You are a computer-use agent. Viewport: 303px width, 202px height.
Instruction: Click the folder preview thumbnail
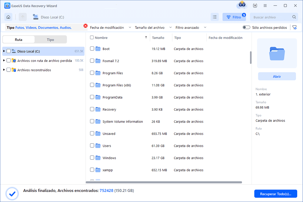(277, 53)
